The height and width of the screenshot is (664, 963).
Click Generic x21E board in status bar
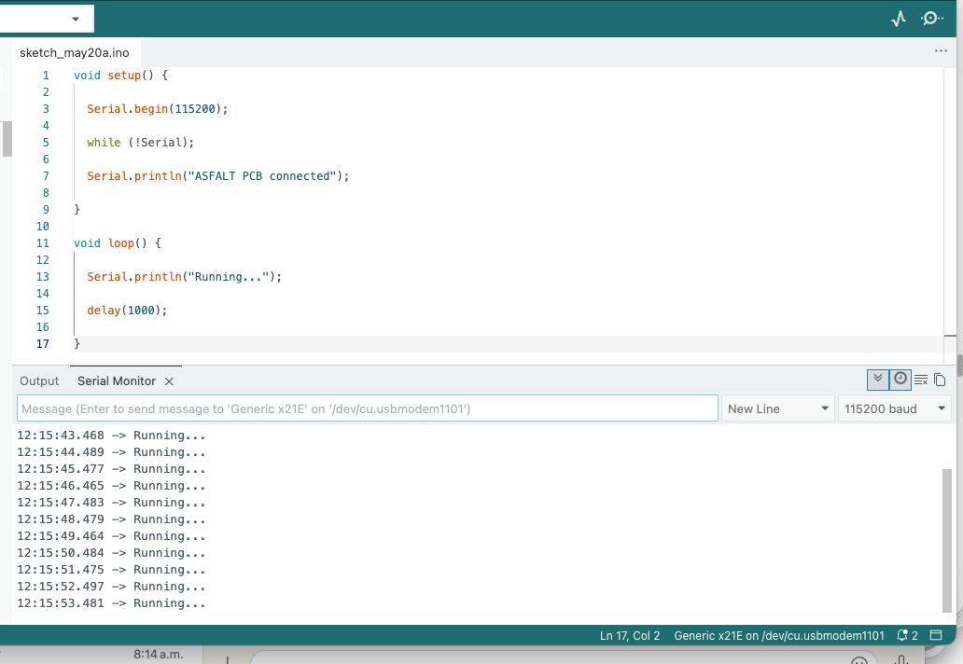[x=779, y=636]
